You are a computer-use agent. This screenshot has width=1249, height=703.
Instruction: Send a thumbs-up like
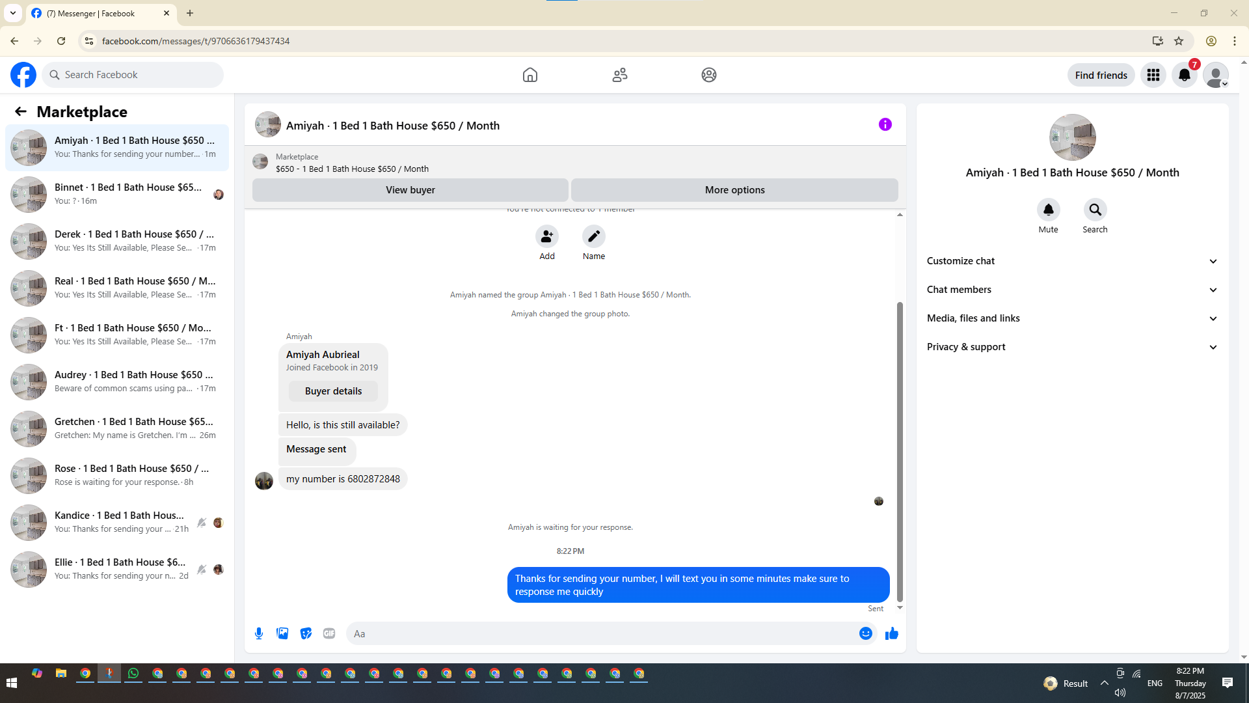[892, 633]
